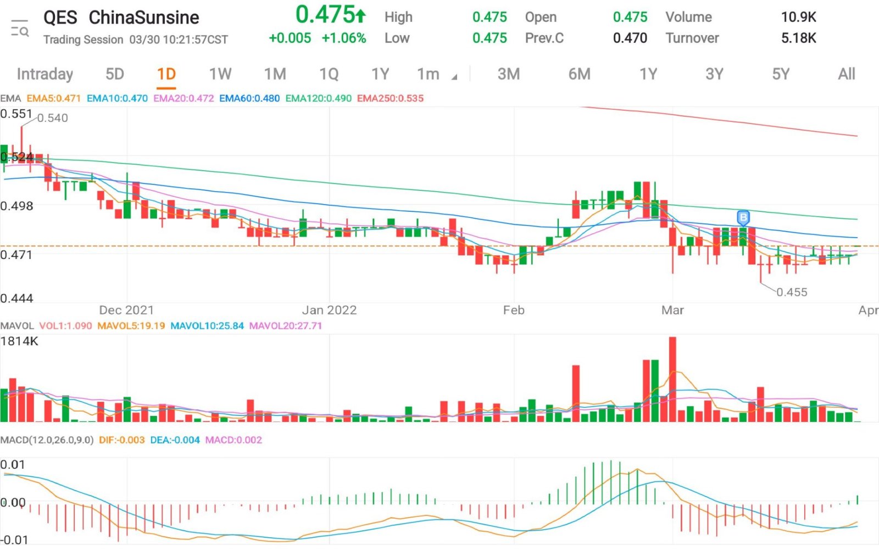The image size is (879, 551).
Task: Select the EMA120:0.490 legend value
Action: pos(319,98)
